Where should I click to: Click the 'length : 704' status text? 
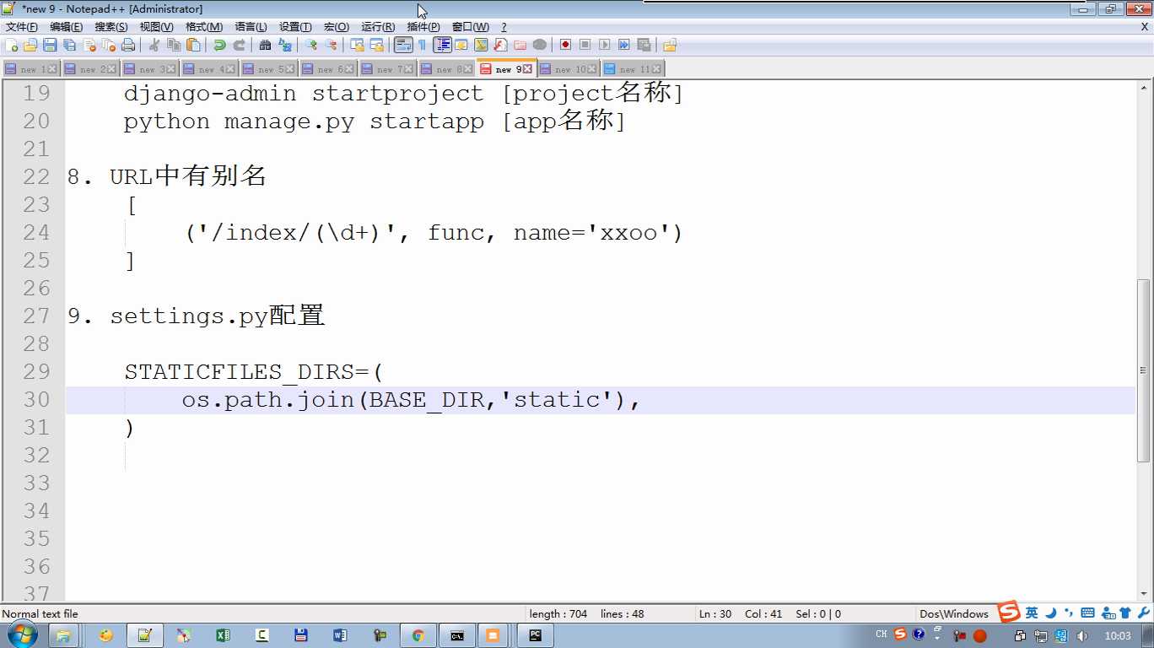(x=558, y=614)
